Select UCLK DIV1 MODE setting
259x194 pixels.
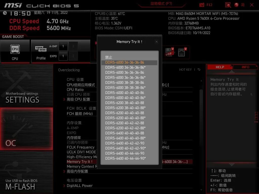[81, 152]
